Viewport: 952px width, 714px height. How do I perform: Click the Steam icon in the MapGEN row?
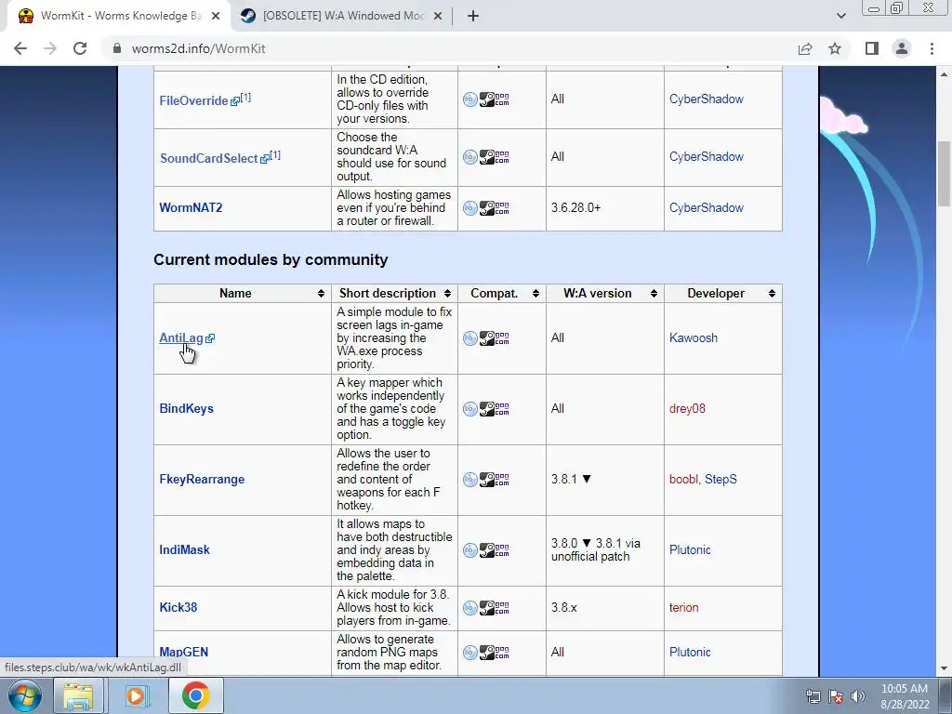tap(487, 653)
